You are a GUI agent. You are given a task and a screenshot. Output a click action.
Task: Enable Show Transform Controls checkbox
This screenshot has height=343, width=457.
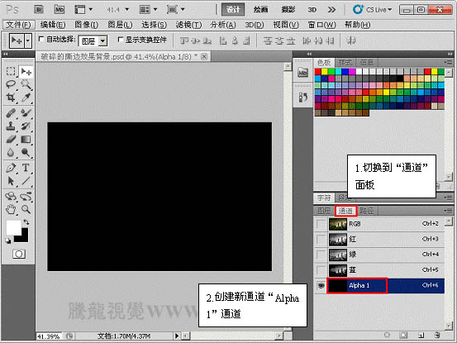[x=120, y=39]
